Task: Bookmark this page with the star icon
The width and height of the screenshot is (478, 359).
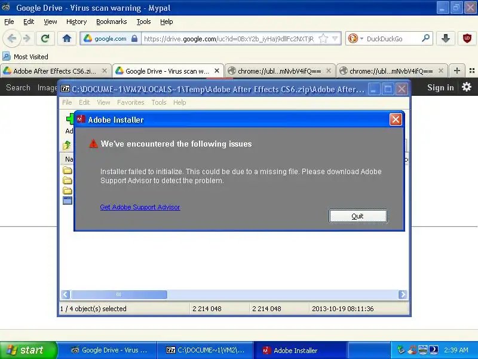Action: click(x=323, y=38)
